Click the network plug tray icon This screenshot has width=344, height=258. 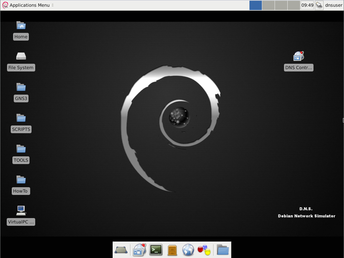click(x=319, y=5)
